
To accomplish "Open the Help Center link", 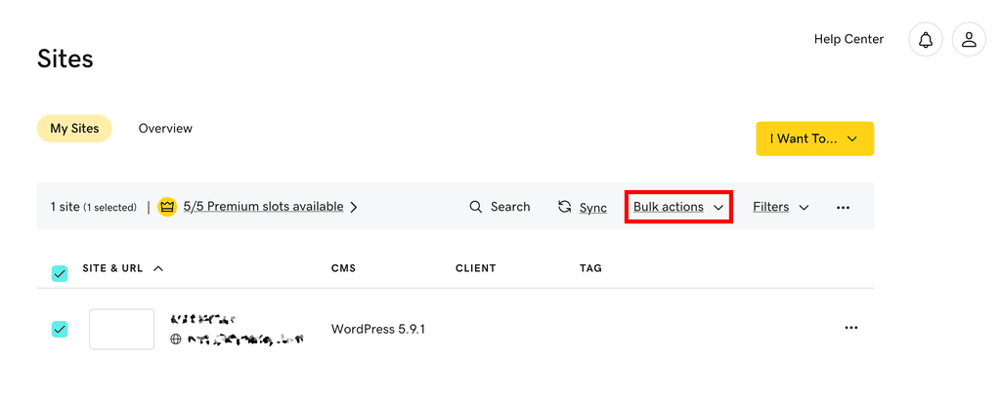I will click(x=849, y=40).
